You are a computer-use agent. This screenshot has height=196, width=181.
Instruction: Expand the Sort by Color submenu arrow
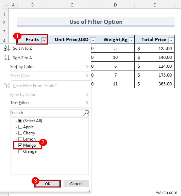[x=87, y=67]
